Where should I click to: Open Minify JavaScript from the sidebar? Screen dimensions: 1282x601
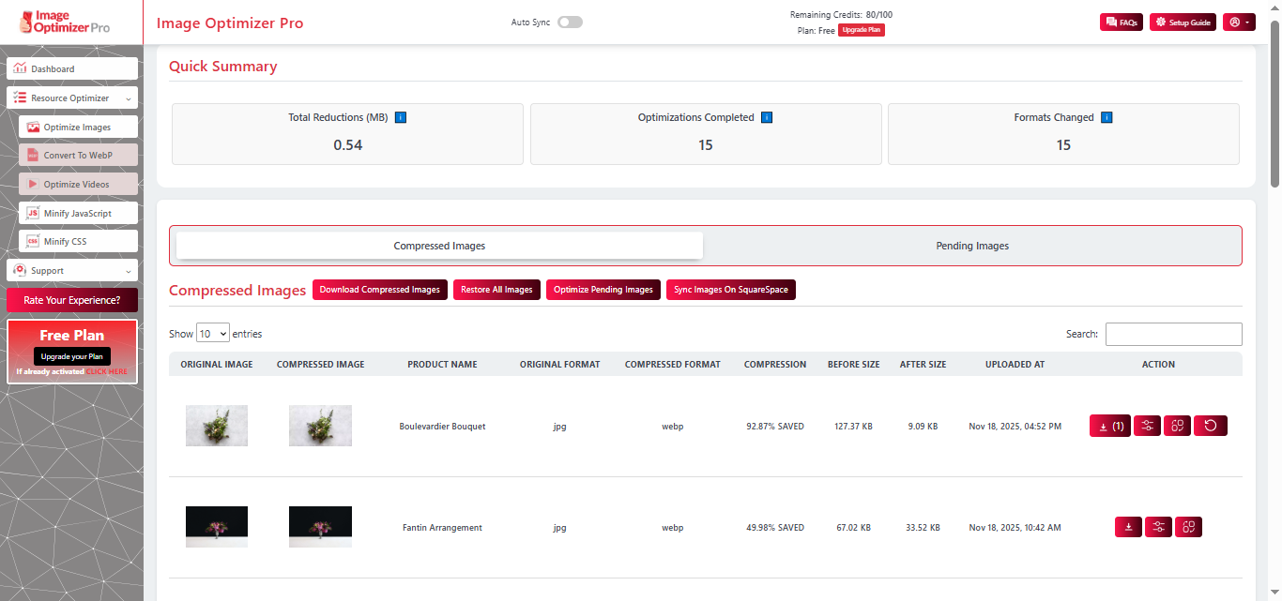click(77, 213)
